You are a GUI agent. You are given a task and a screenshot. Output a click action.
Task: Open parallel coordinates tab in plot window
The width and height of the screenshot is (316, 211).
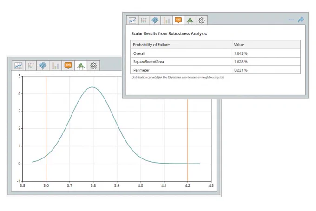pyautogui.click(x=31, y=66)
